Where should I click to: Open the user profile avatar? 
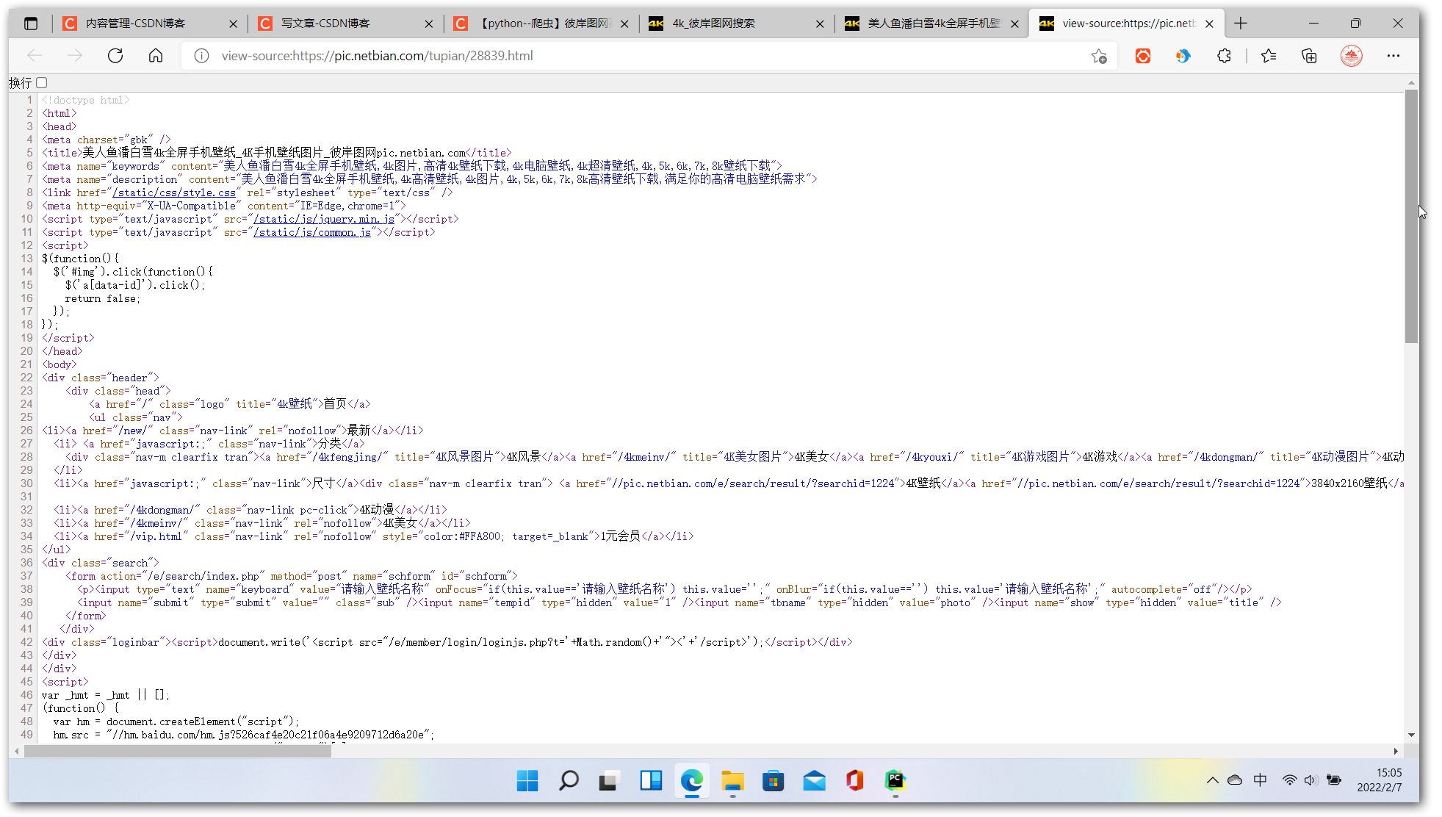tap(1352, 56)
